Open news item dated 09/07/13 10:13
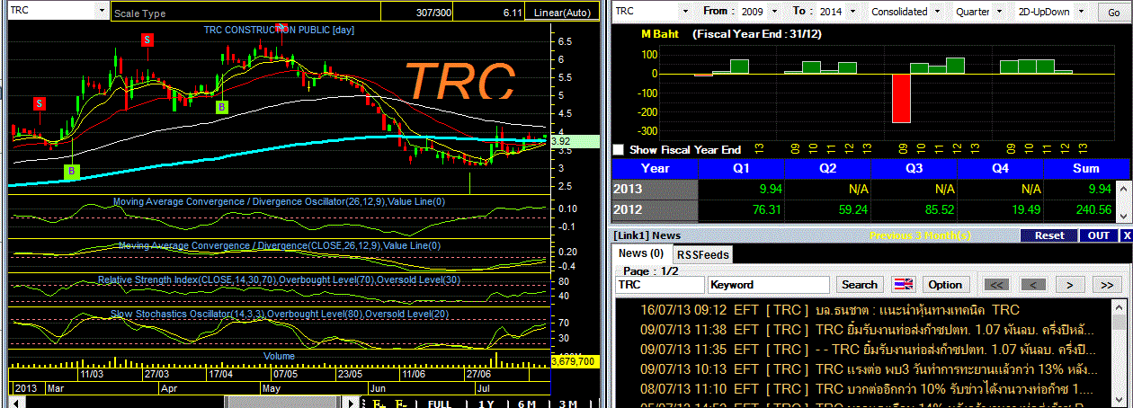 coord(861,368)
